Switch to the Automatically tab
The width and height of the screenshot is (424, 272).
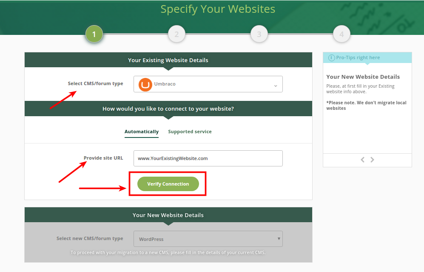coord(142,132)
